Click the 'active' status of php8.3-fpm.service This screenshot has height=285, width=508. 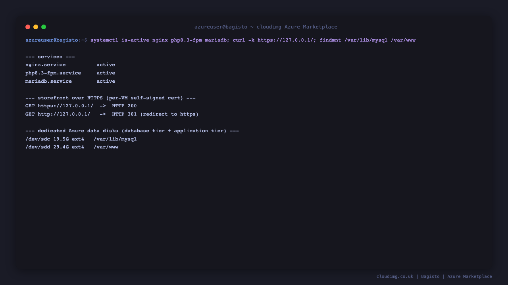tap(106, 73)
